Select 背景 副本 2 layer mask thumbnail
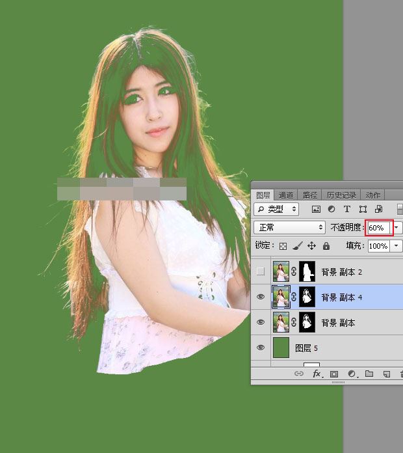The height and width of the screenshot is (453, 403). coord(307,271)
